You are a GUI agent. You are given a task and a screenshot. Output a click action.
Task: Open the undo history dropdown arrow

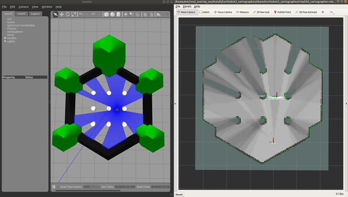pyautogui.click(x=87, y=14)
